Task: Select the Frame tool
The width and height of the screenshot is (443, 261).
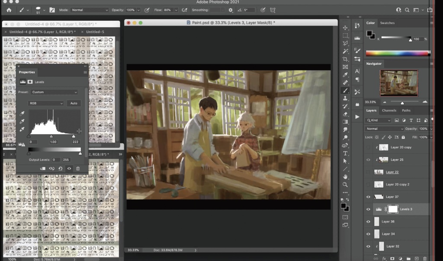Action: pos(345,67)
